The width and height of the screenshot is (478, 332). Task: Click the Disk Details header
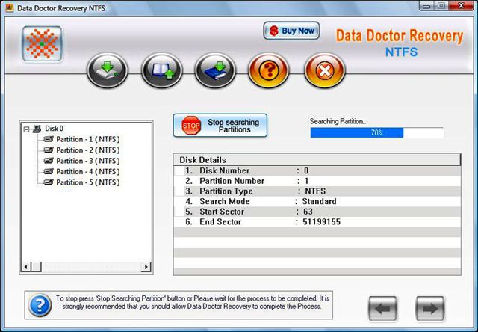click(x=317, y=160)
